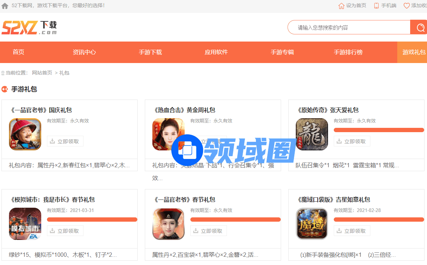Open the 手游下载 navigation tab

[x=150, y=52]
